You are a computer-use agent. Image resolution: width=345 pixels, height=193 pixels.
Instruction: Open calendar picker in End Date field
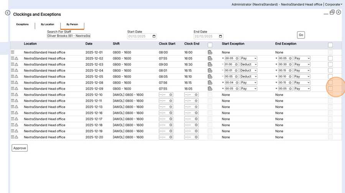(x=220, y=36)
